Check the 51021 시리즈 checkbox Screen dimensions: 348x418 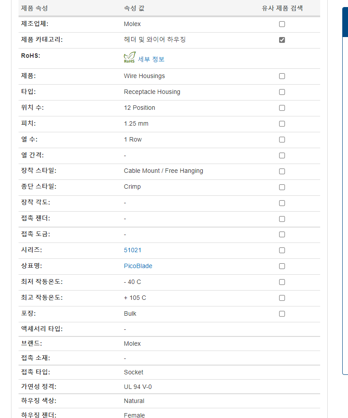282,250
